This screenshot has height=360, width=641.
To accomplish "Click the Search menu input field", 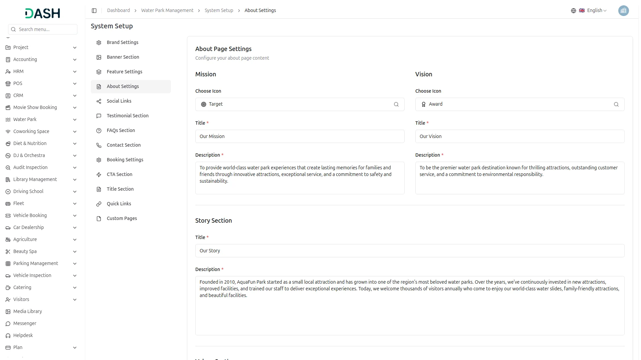I will point(46,29).
